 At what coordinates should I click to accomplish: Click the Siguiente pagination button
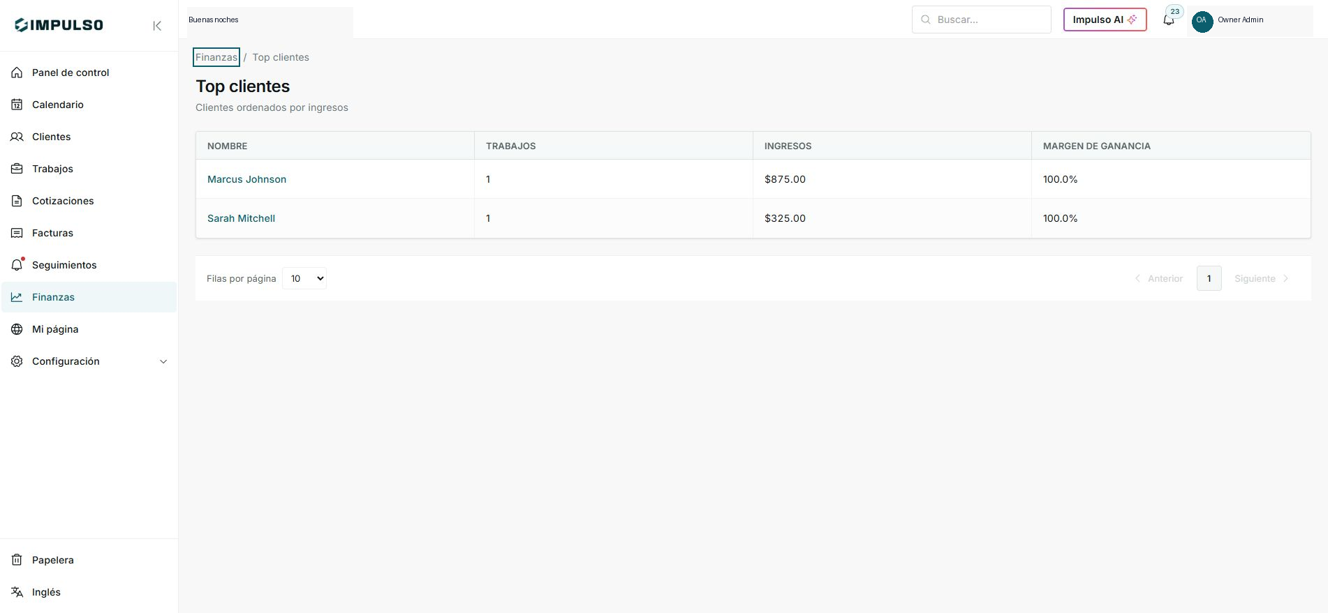point(1261,278)
